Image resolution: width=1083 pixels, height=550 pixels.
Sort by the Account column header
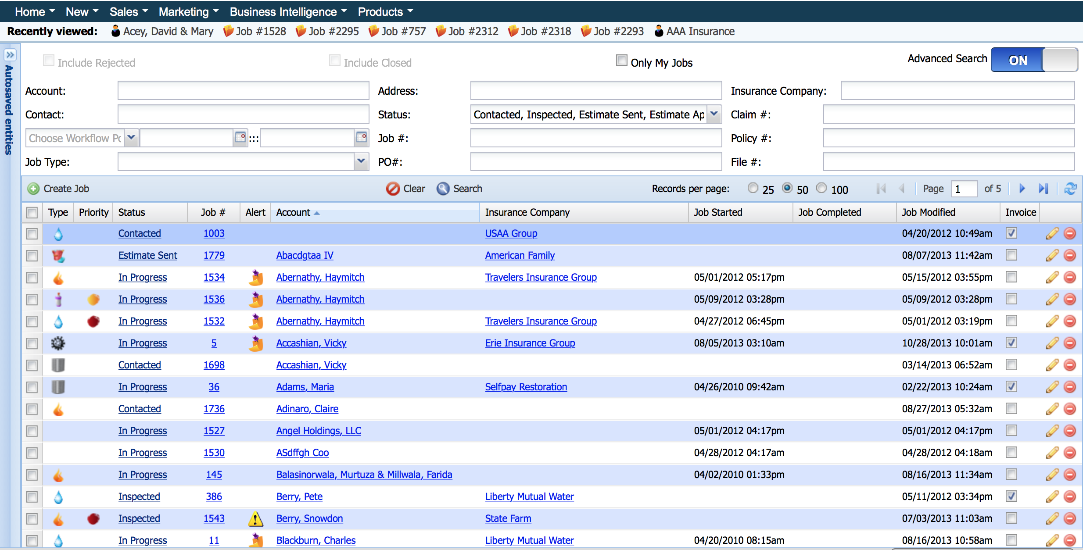point(375,212)
